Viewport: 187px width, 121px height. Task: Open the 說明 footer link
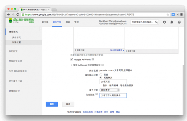point(106,112)
